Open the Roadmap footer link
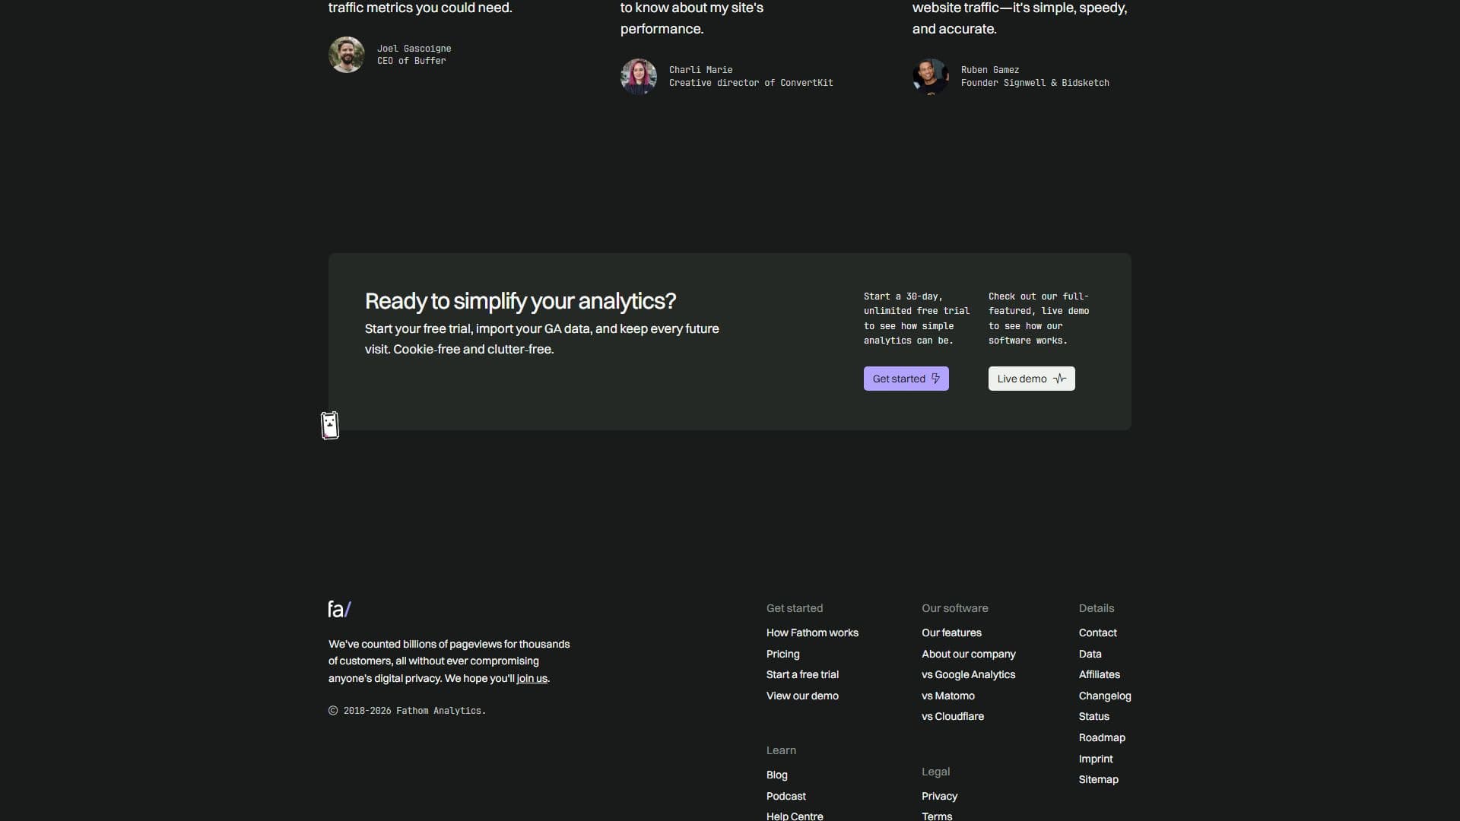 click(1102, 737)
